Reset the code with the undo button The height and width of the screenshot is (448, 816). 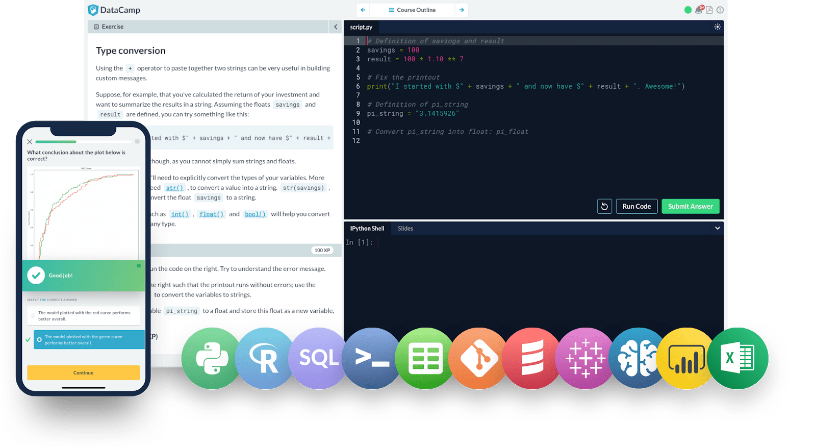604,206
